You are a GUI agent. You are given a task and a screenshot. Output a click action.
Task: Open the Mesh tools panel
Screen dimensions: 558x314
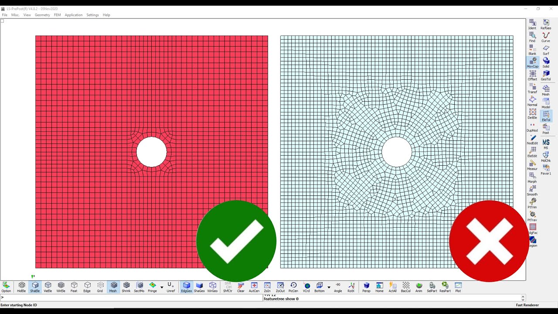(x=546, y=90)
